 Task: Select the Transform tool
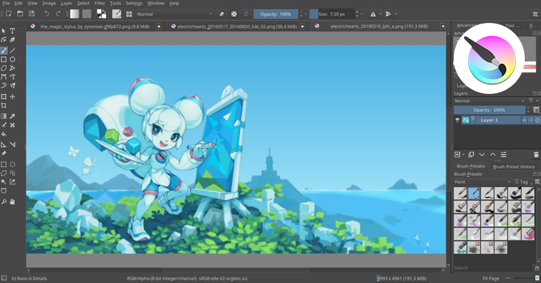coord(4,97)
